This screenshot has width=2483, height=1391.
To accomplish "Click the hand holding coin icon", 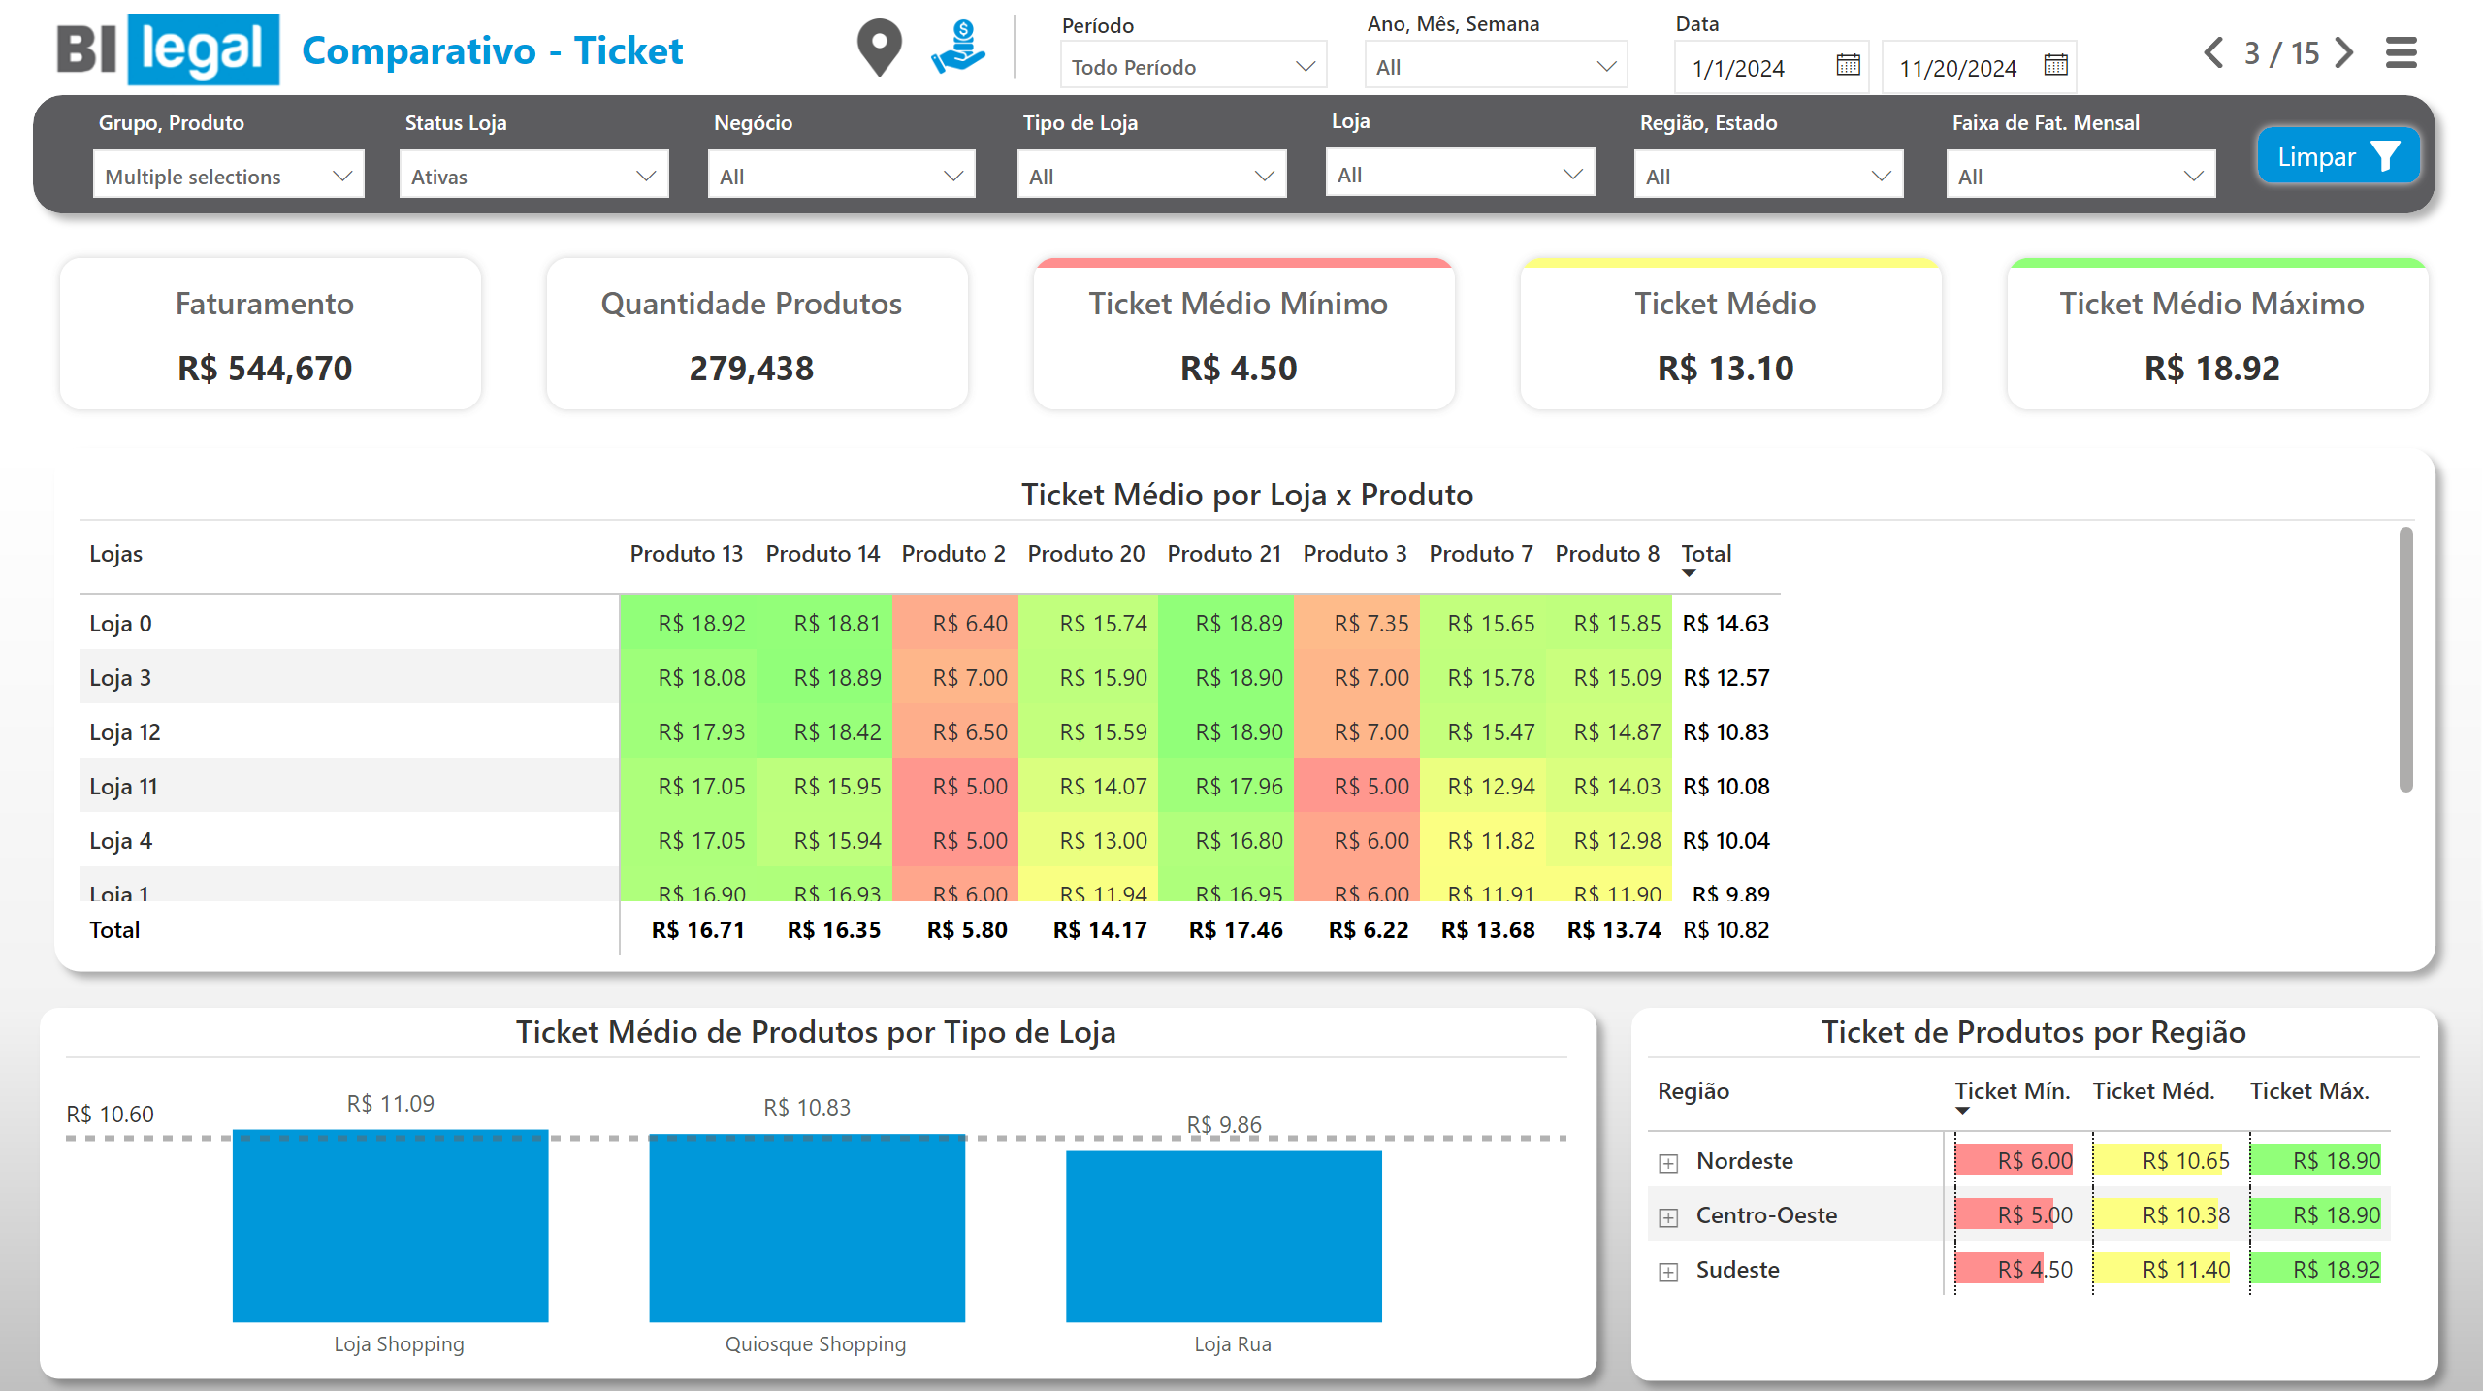I will 958,48.
